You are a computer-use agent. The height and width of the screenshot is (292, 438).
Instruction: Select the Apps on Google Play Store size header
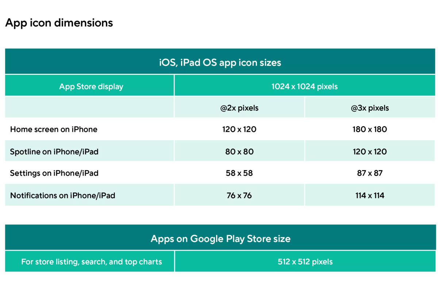click(220, 239)
